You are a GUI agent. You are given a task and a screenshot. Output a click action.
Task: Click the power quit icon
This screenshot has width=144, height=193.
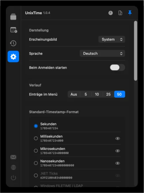click(14, 178)
